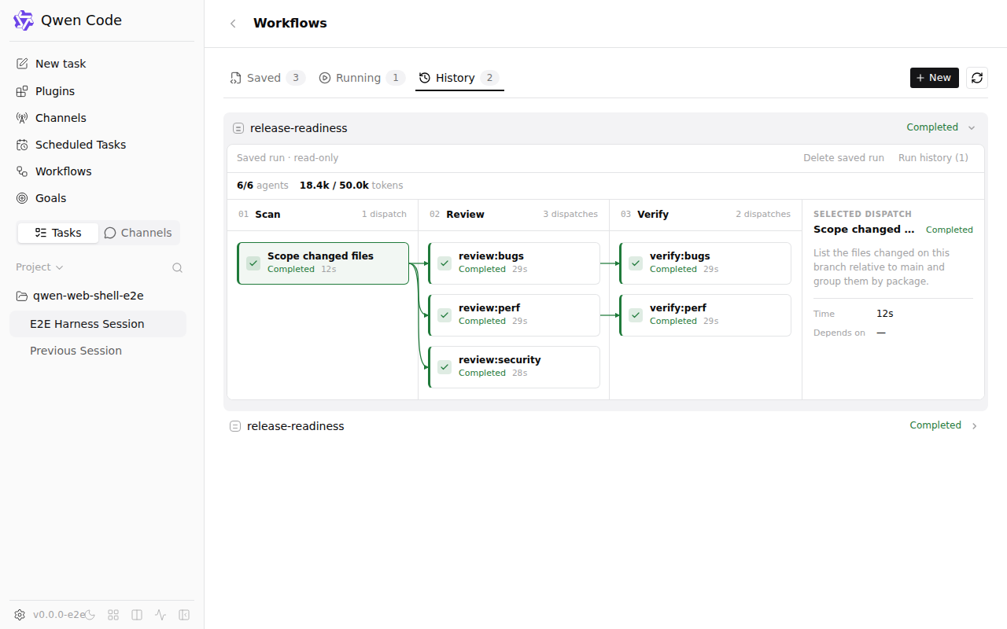Open settings gear in footer
The image size is (1007, 629).
click(x=20, y=615)
